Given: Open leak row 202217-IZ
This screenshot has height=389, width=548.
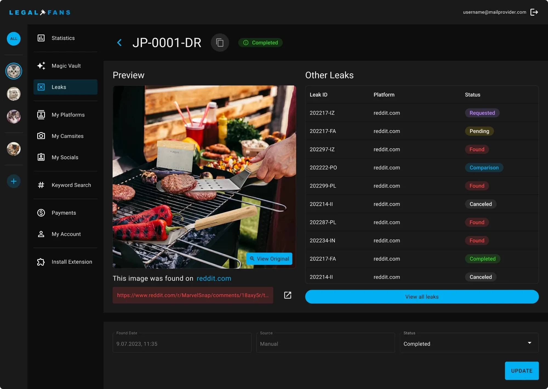Looking at the screenshot, I should point(422,113).
